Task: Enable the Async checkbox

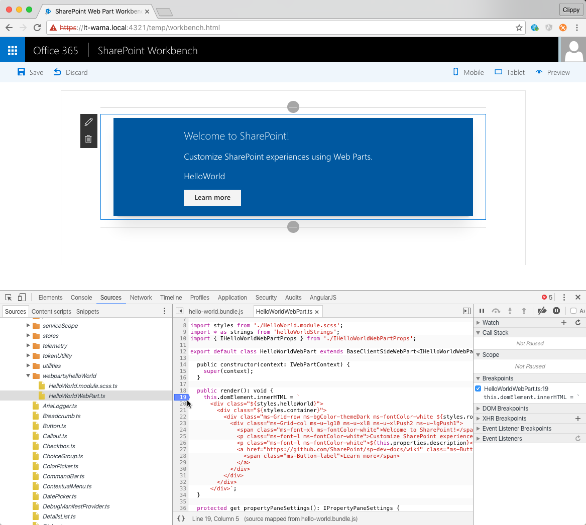Action: pos(573,311)
